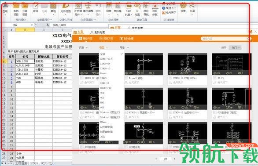This screenshot has width=258, height=166.
Task: Select KYN28-24 in cabinet type list
Action: click(112, 64)
